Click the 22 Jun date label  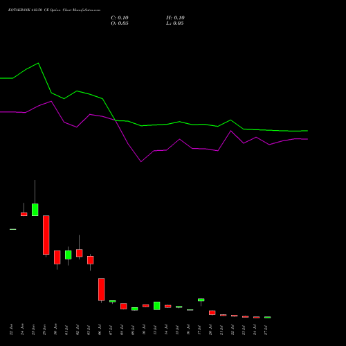(x=11, y=329)
